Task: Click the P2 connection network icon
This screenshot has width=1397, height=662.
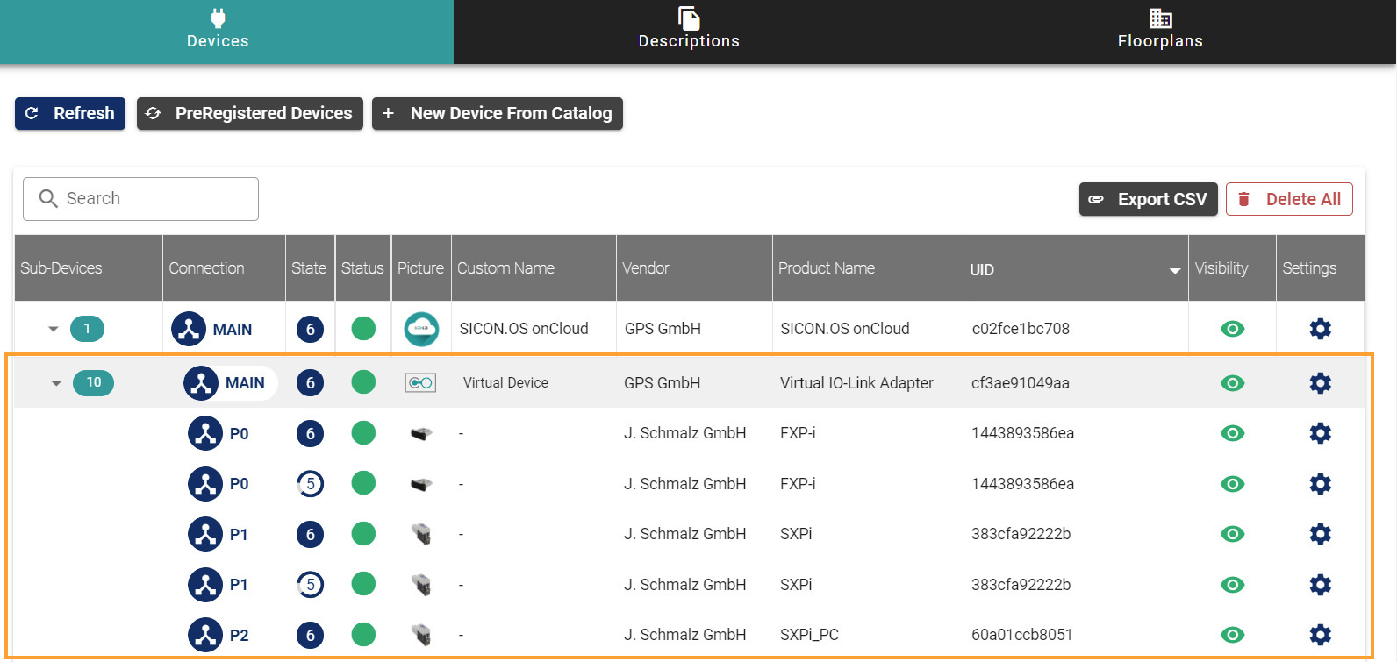Action: [205, 635]
